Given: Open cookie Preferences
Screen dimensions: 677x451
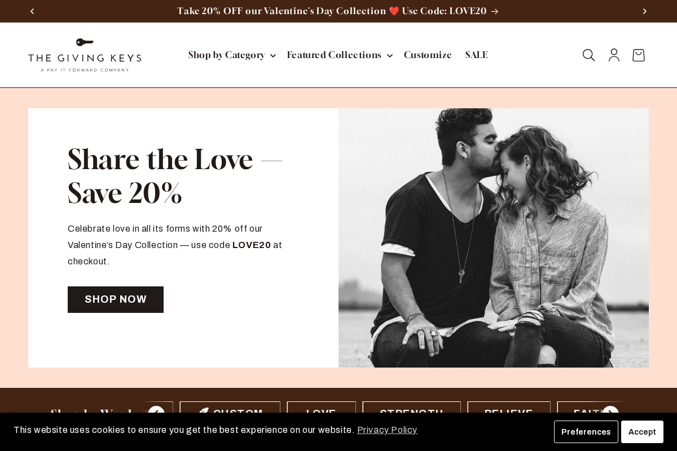Looking at the screenshot, I should pyautogui.click(x=586, y=432).
